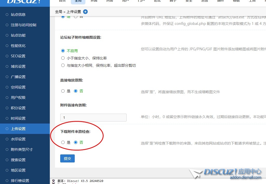This screenshot has width=266, height=184.
Task: Set 直接缩放原图 to 否
Action: click(76, 91)
